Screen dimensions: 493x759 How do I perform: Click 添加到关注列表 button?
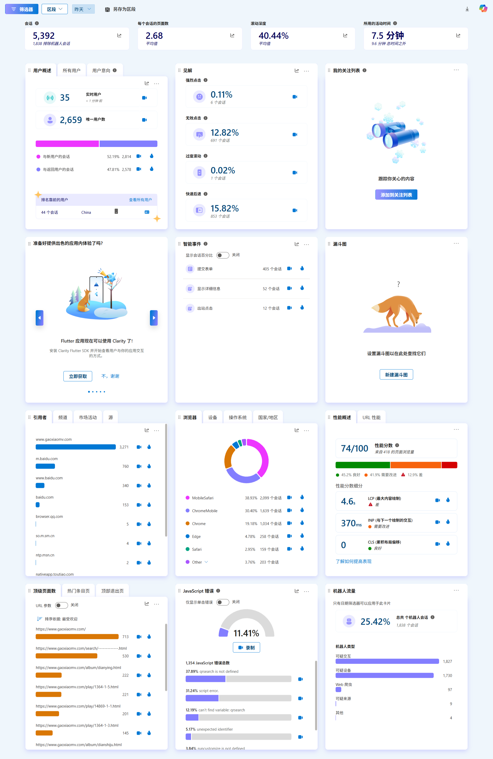(396, 195)
